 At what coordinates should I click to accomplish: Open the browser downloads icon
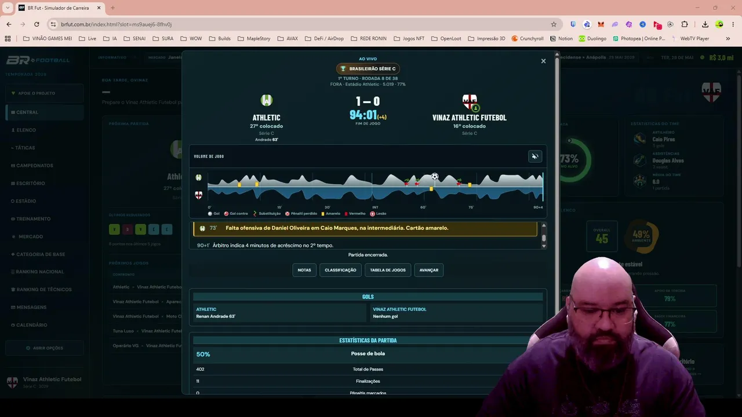click(705, 24)
